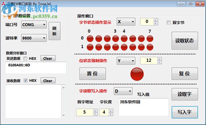Click the 读取状态 button
The image size is (206, 125).
coord(185,41)
